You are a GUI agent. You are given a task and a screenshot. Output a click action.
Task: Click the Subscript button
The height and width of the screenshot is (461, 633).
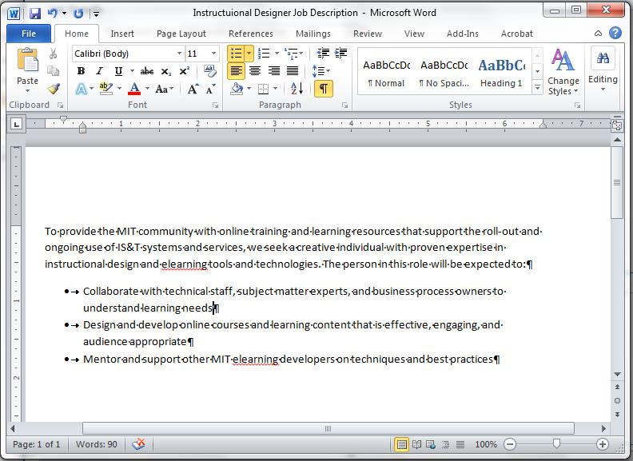pos(166,71)
